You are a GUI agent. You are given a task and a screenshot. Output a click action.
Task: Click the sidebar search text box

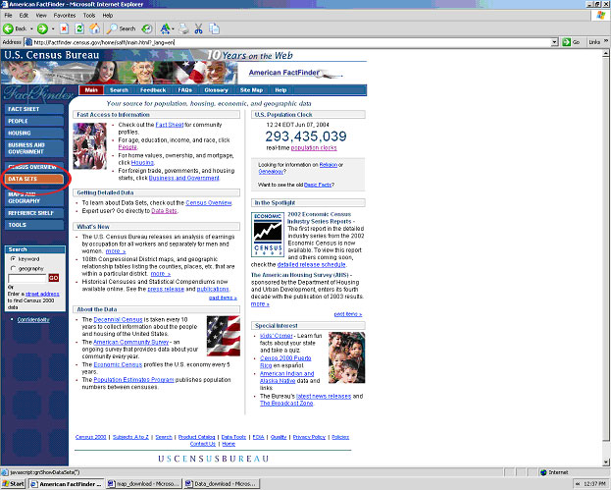pyautogui.click(x=27, y=278)
